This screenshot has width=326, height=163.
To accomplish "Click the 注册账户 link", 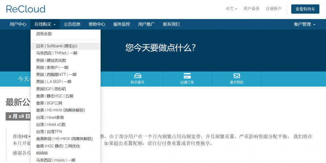I will [273, 9].
